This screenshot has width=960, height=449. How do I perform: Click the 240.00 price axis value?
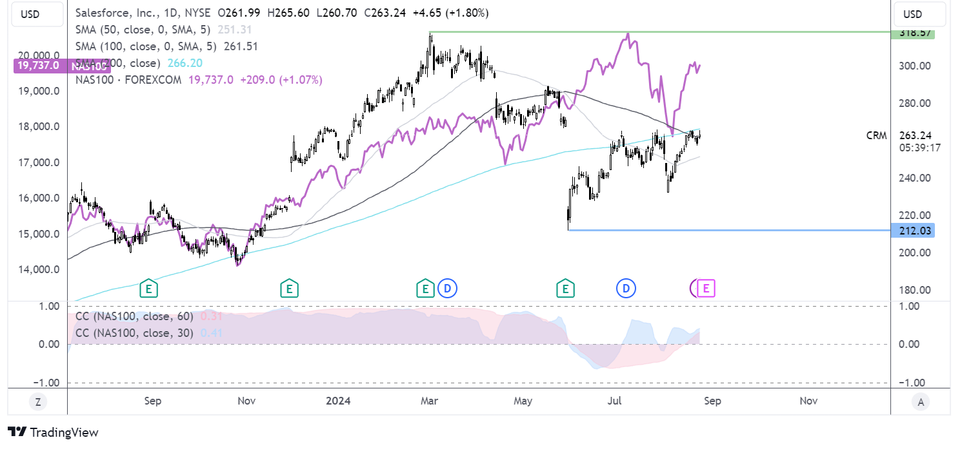[915, 178]
